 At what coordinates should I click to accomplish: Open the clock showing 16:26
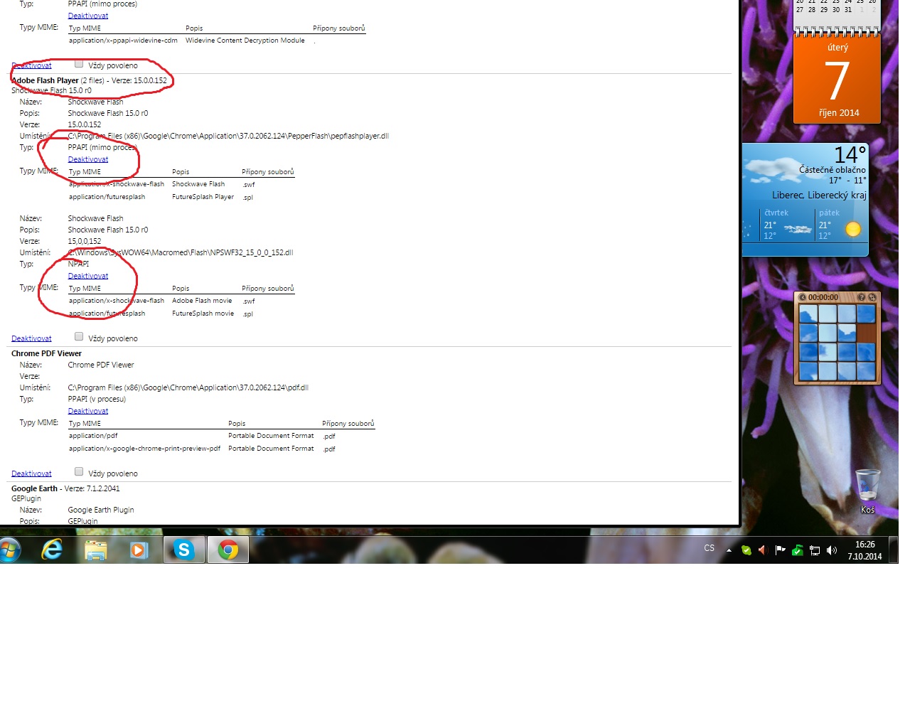pyautogui.click(x=864, y=550)
